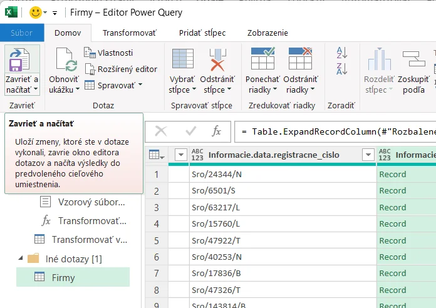This screenshot has height=308, width=436.
Task: Expand the Zavrieť a načítať dropdown arrow
Action: pos(36,90)
